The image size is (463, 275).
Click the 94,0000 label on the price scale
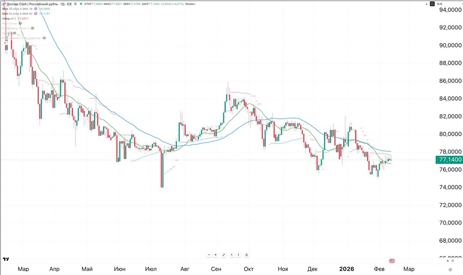click(x=450, y=10)
